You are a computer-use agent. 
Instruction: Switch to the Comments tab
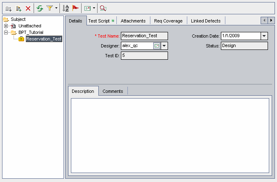113,91
